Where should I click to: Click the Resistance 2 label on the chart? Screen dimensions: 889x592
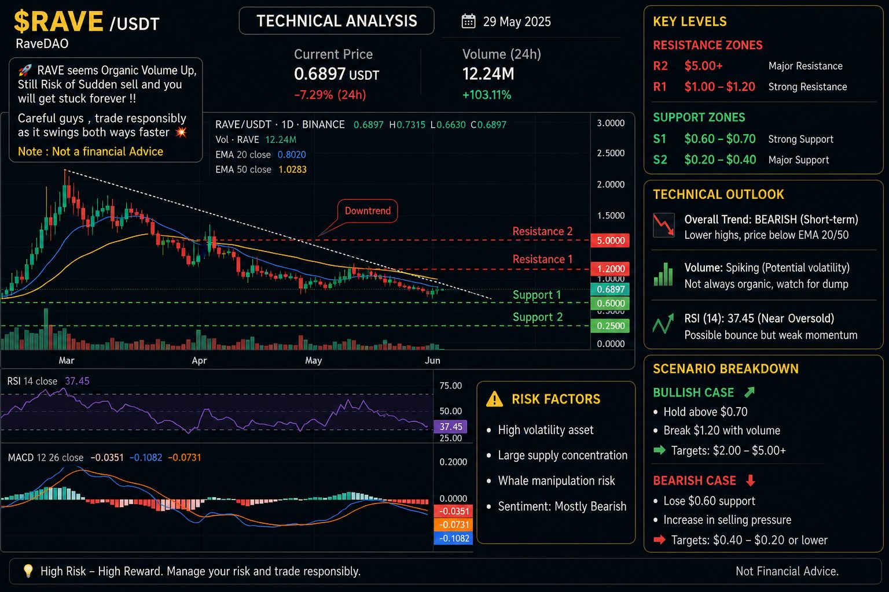[x=542, y=231]
